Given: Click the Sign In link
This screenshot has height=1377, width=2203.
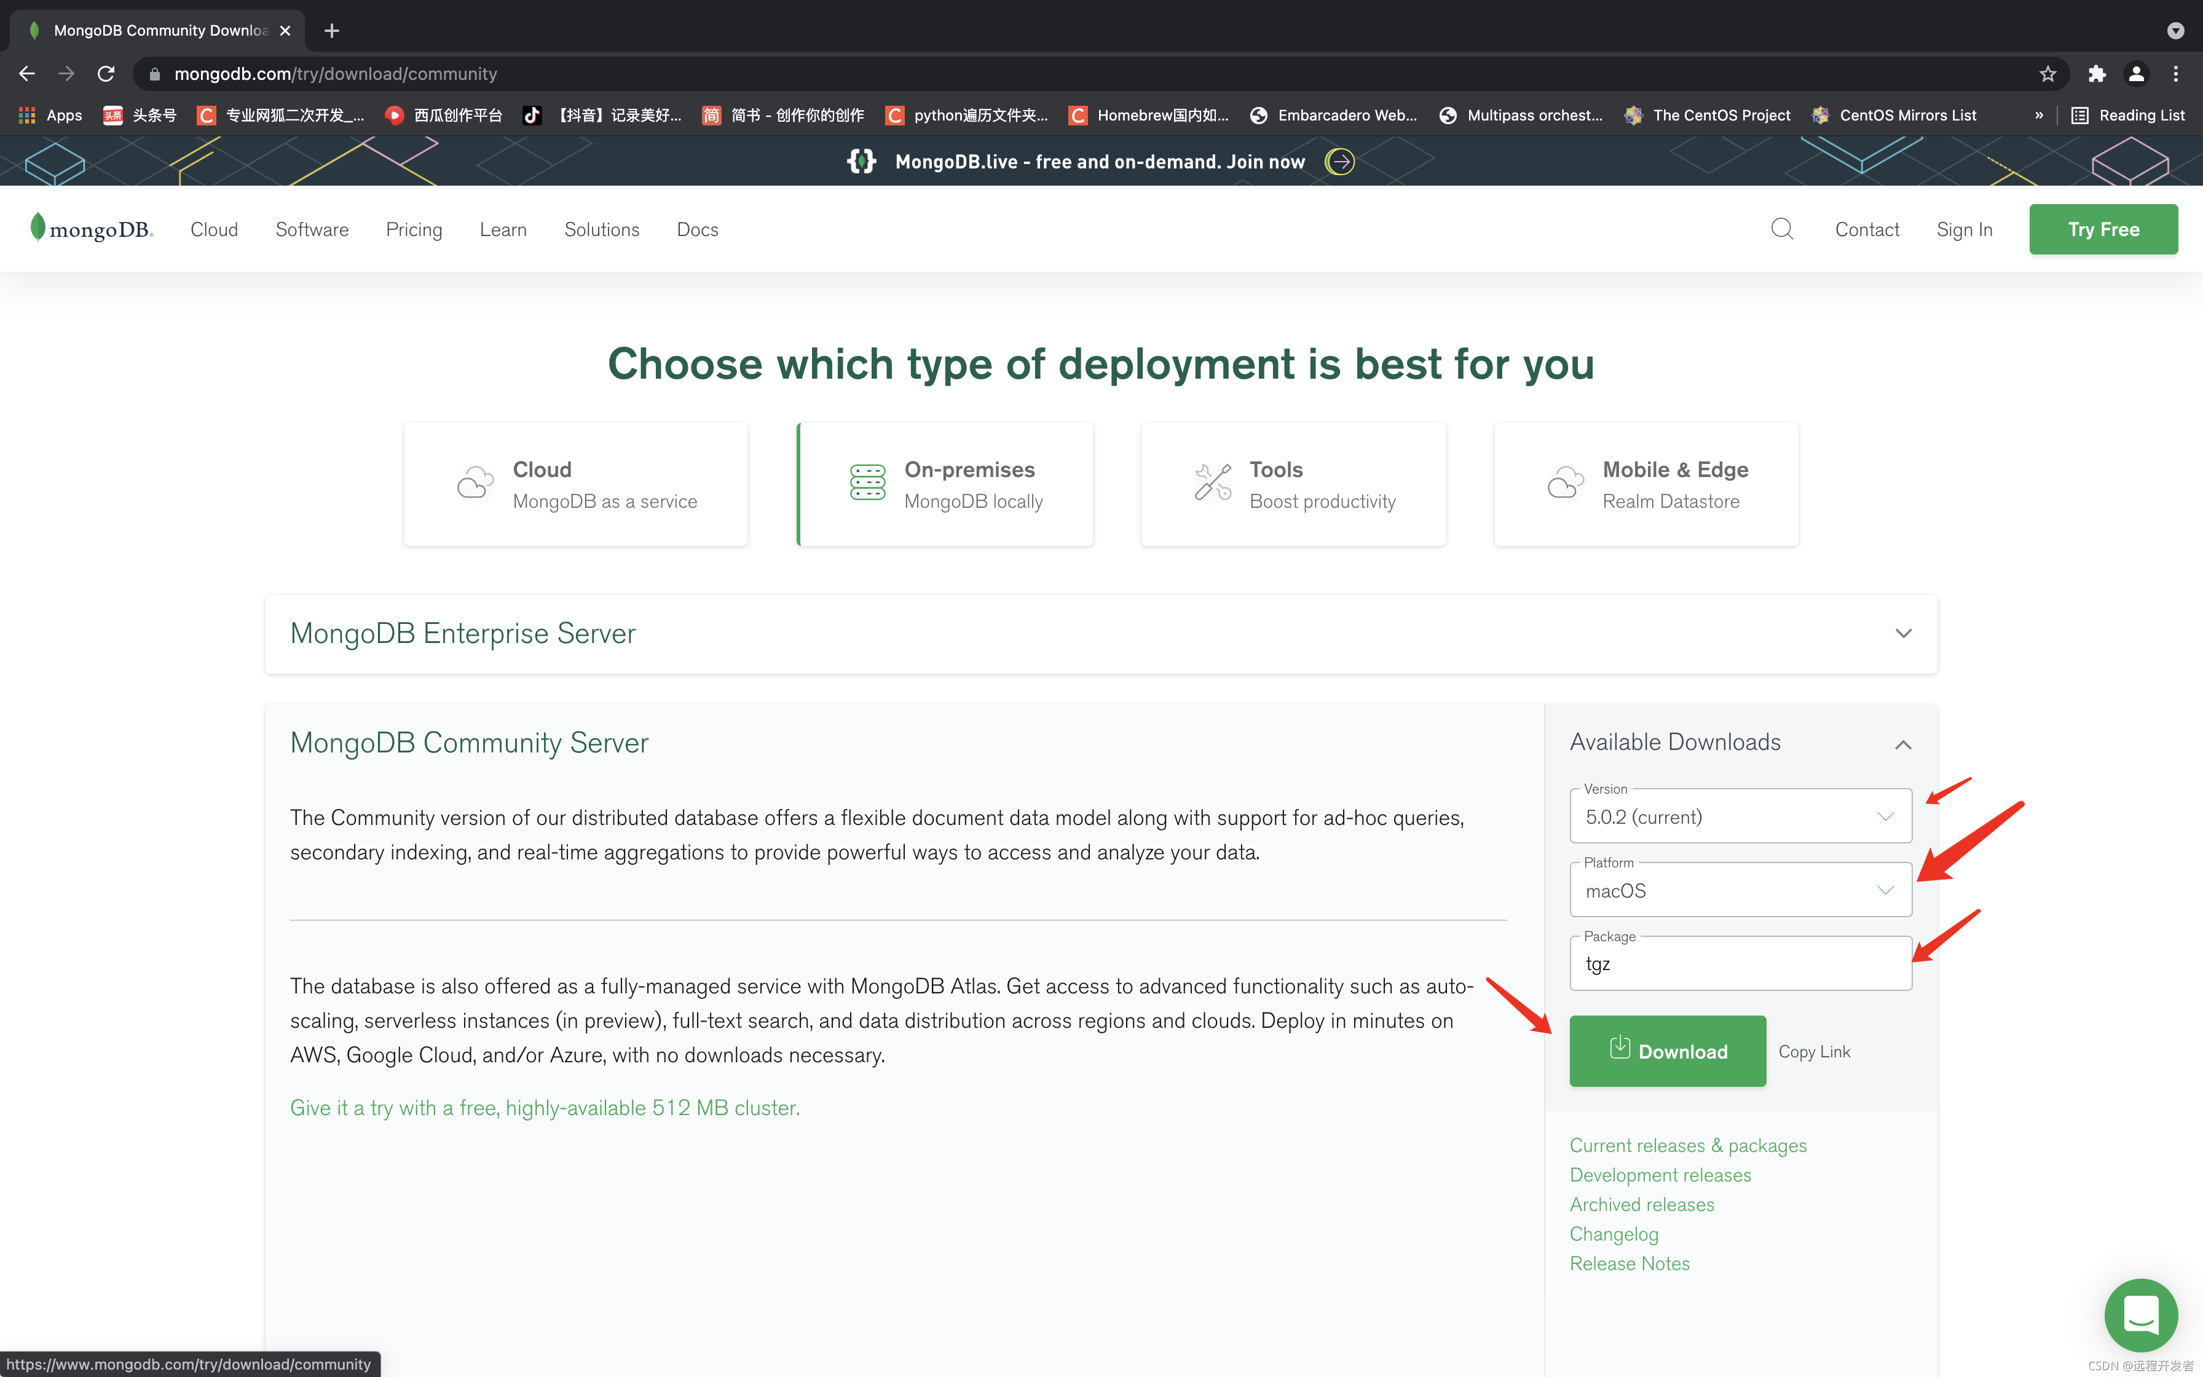Looking at the screenshot, I should click(x=1965, y=229).
